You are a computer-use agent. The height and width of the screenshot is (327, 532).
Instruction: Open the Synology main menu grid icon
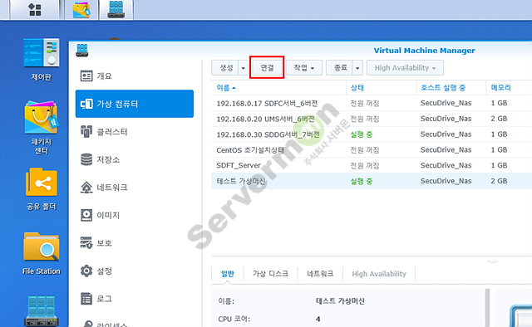pyautogui.click(x=35, y=9)
